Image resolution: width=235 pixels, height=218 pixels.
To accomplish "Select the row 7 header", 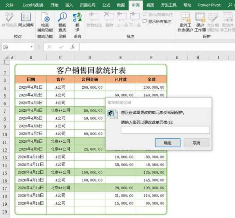I will coord(5,111).
